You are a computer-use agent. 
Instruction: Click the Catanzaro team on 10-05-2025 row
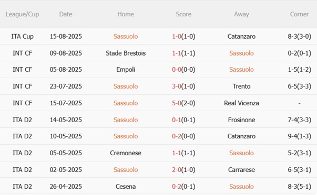pos(241,136)
